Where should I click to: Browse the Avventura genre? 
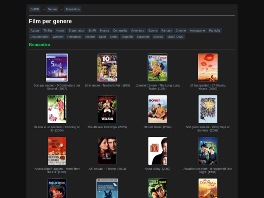coord(138,31)
